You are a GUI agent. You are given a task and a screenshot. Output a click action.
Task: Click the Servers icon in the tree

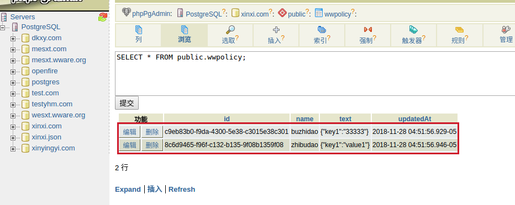click(4, 17)
